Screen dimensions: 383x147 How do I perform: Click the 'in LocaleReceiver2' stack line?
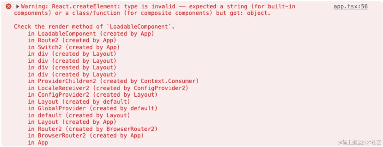[x=108, y=88]
